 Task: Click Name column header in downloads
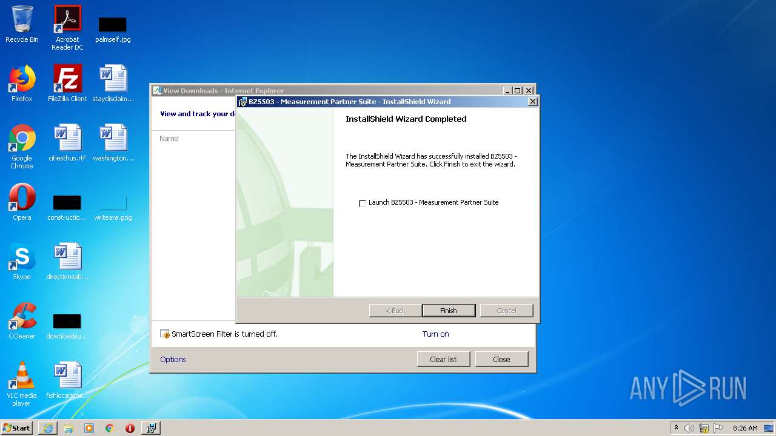click(x=169, y=139)
